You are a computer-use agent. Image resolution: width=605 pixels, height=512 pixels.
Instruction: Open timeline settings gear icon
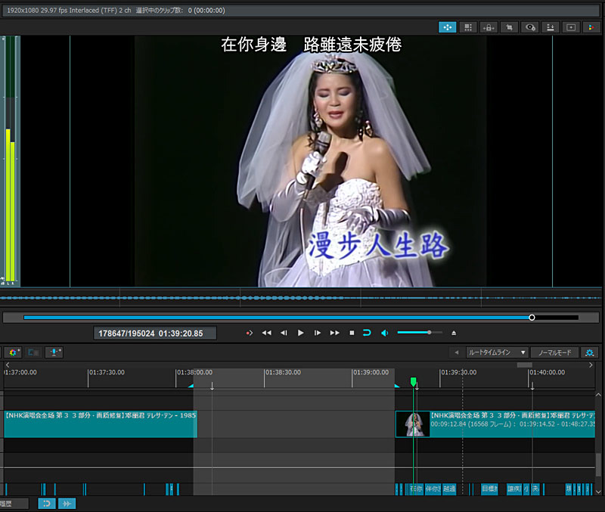tap(590, 352)
